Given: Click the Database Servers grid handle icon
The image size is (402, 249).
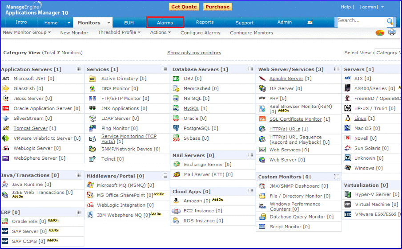Looking at the screenshot, I should coord(250,69).
